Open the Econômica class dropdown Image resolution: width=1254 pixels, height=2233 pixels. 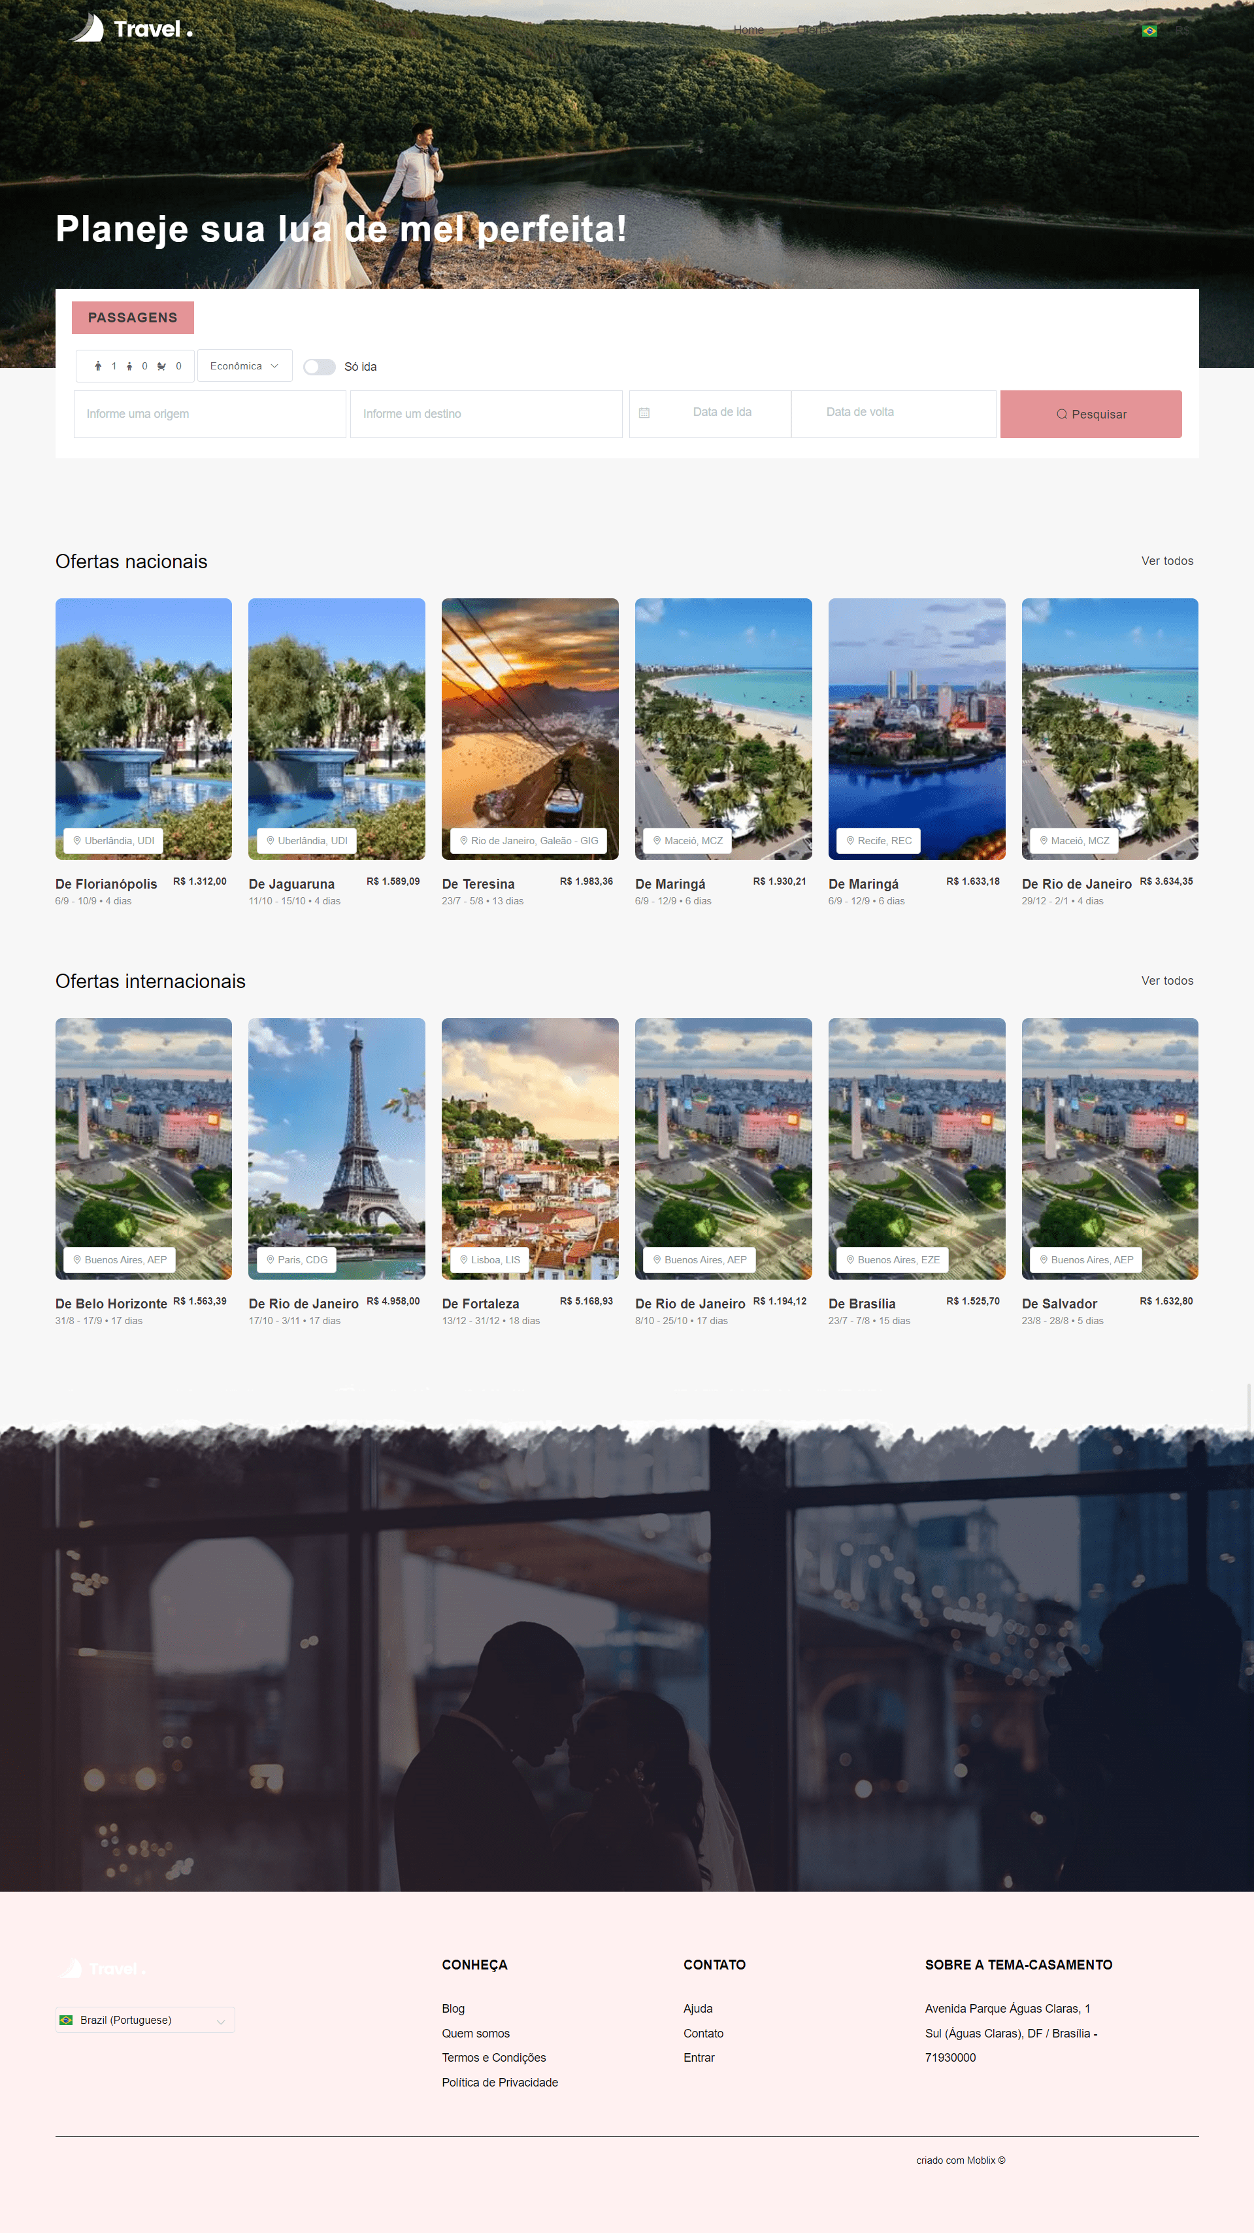pos(244,366)
